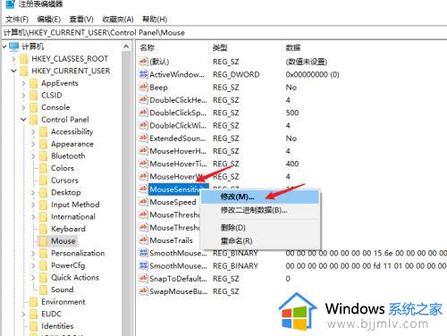The width and height of the screenshot is (447, 336).
Task: Click the 名称 column header
Action: tap(148, 47)
